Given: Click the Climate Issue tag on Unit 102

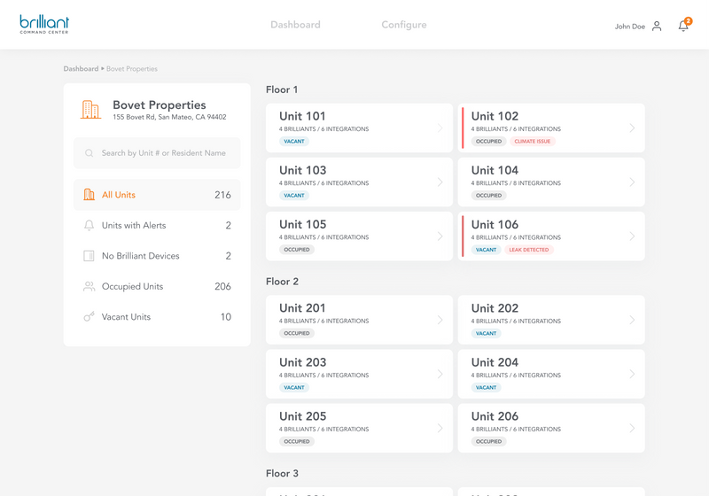Looking at the screenshot, I should point(533,142).
